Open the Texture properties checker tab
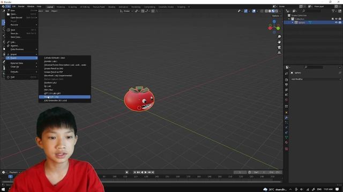The image size is (343, 192). click(286, 149)
